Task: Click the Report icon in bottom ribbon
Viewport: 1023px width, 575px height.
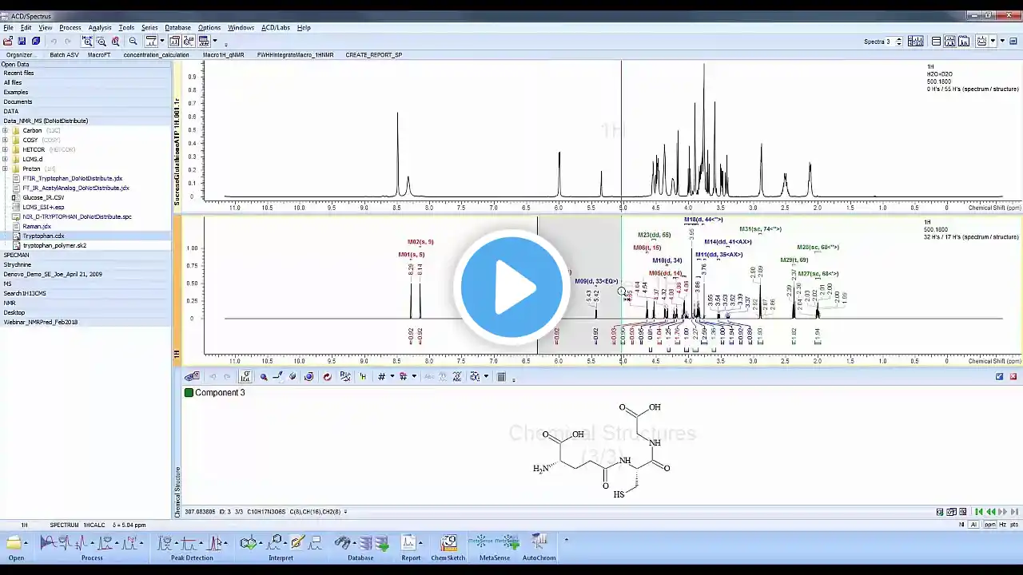Action: [x=409, y=543]
